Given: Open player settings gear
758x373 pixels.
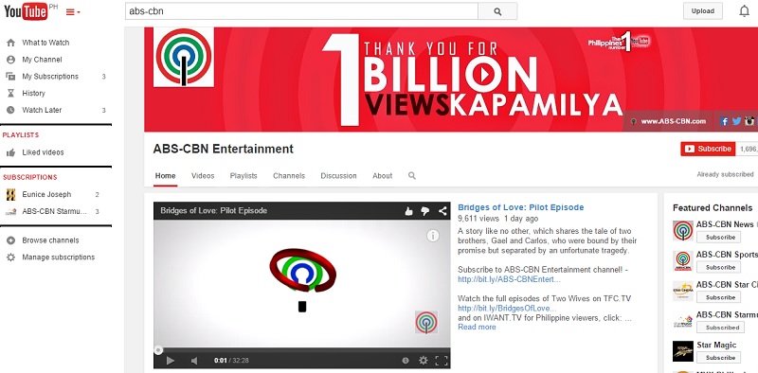Looking at the screenshot, I should click(423, 360).
